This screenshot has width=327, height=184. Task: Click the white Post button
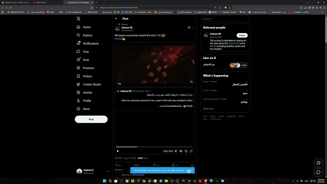91,119
